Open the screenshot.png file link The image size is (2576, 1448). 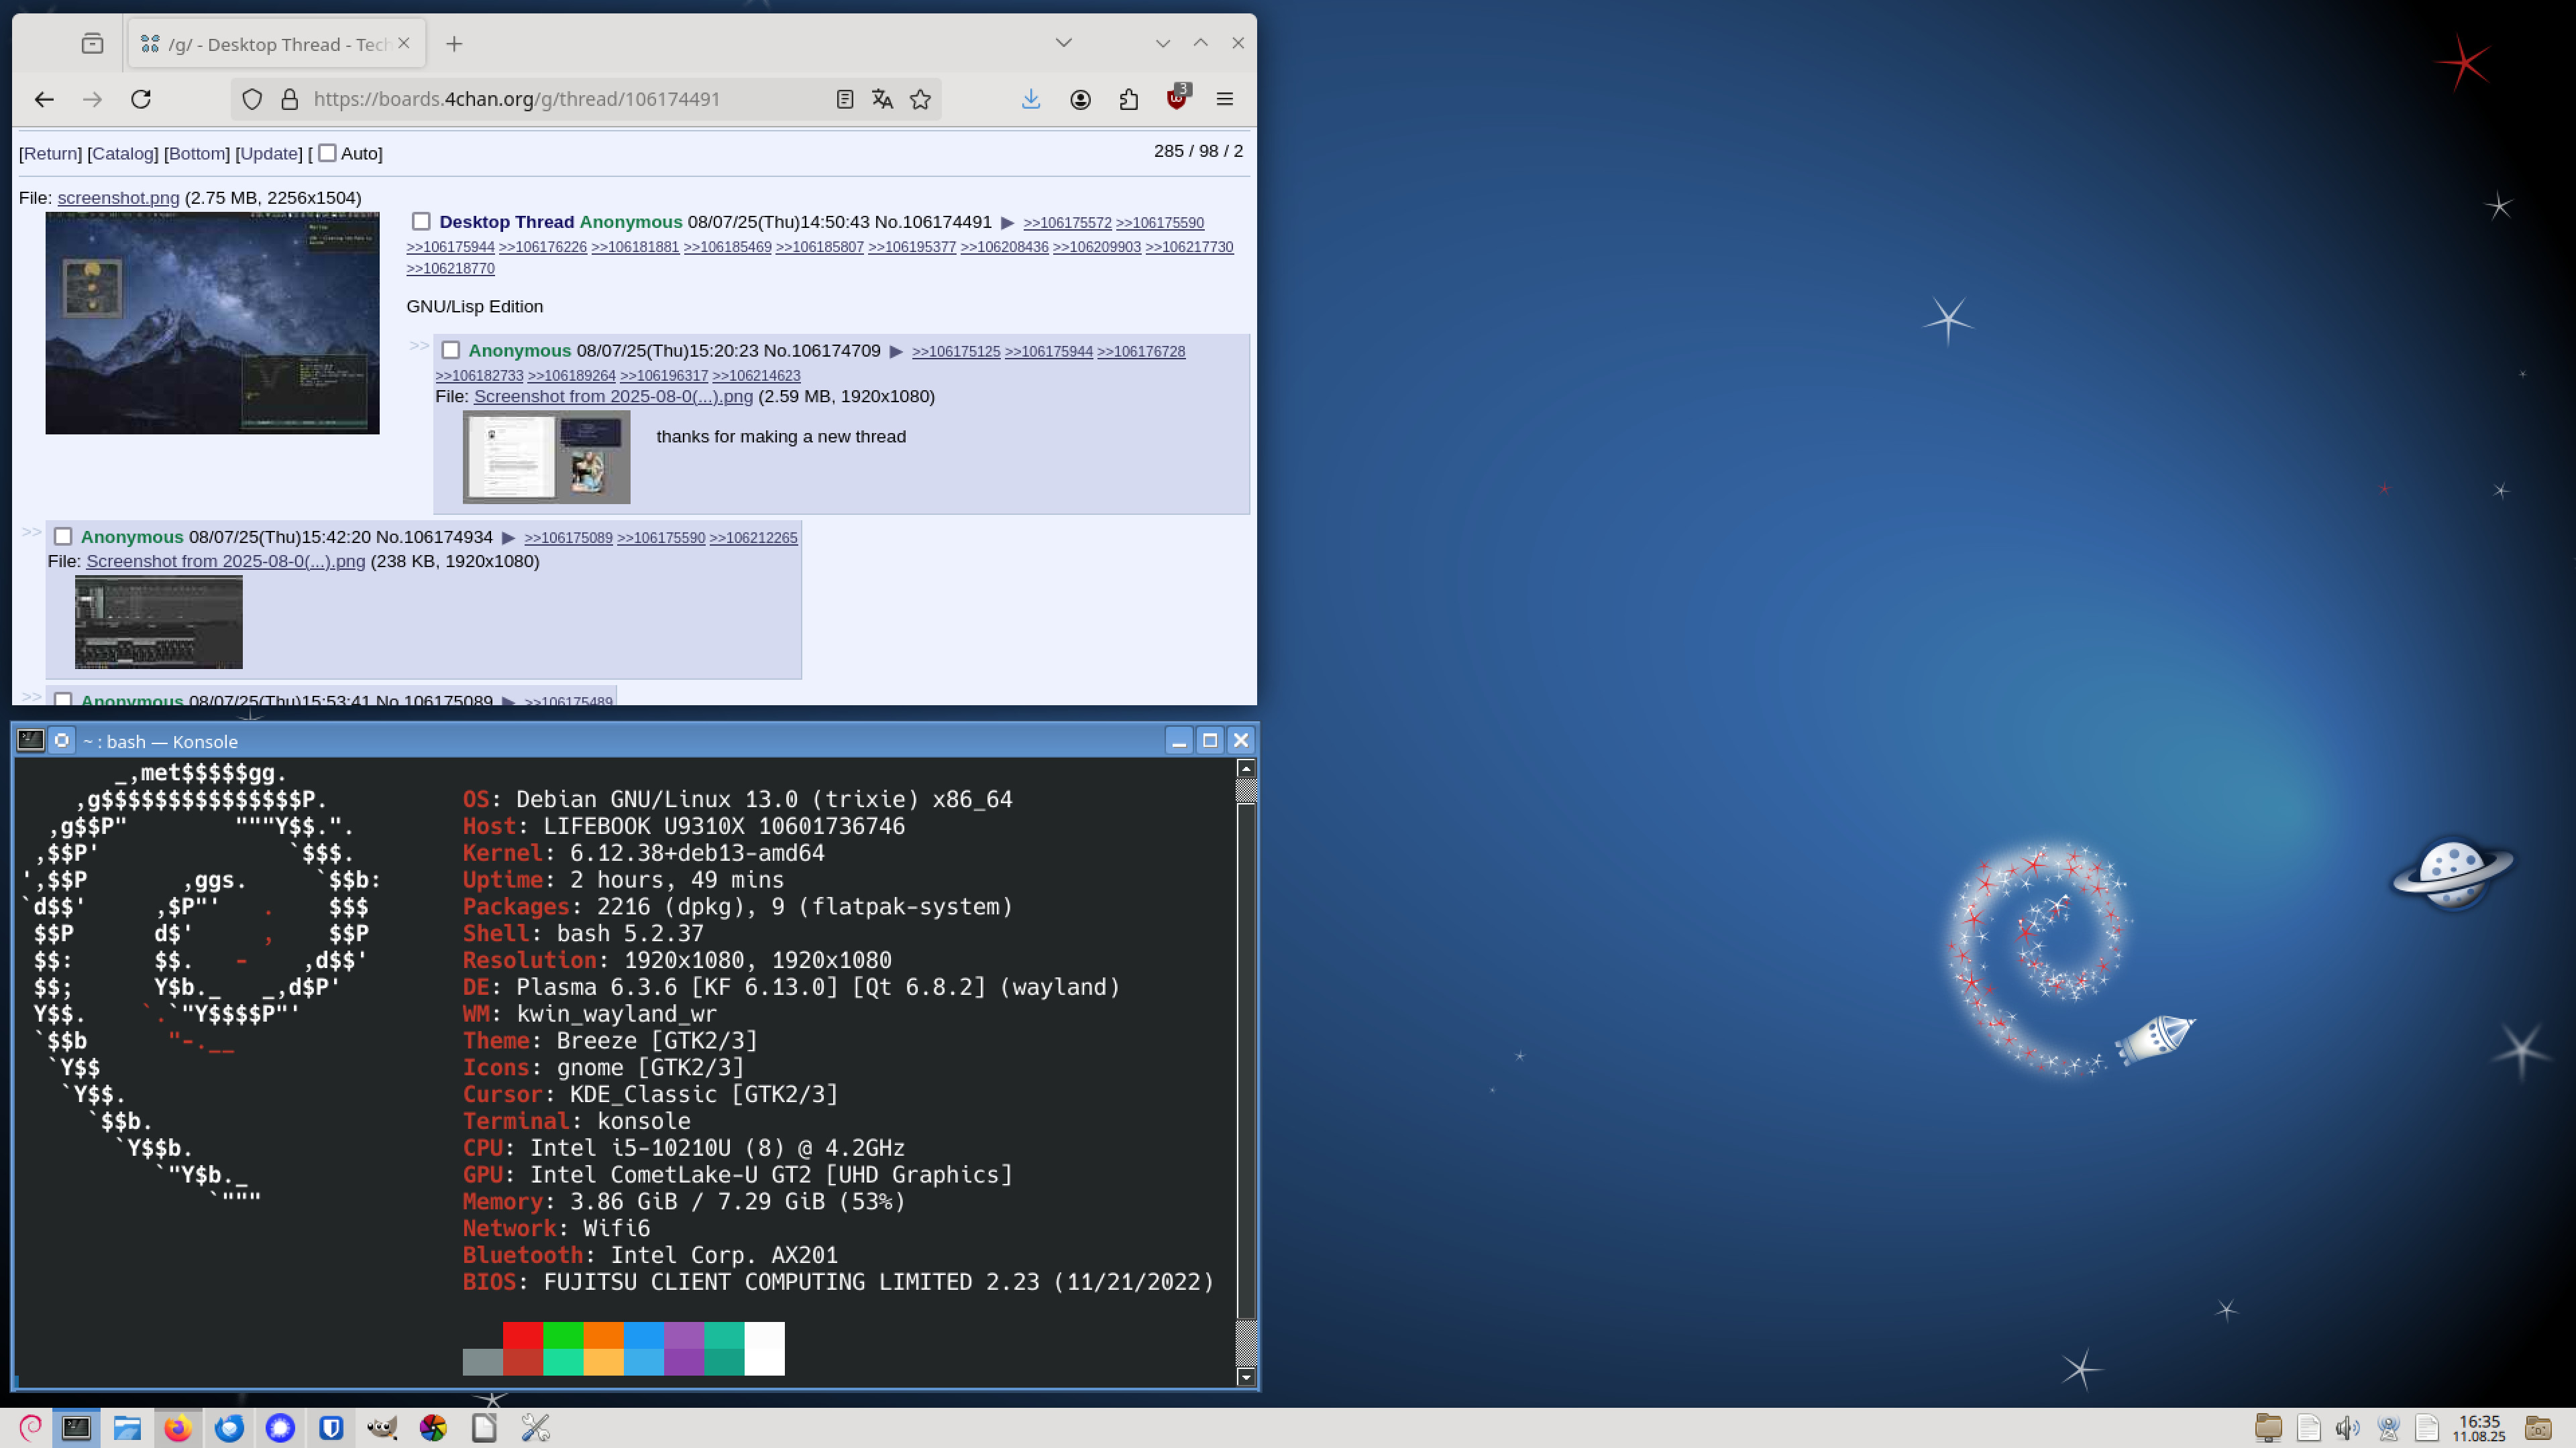click(x=118, y=197)
